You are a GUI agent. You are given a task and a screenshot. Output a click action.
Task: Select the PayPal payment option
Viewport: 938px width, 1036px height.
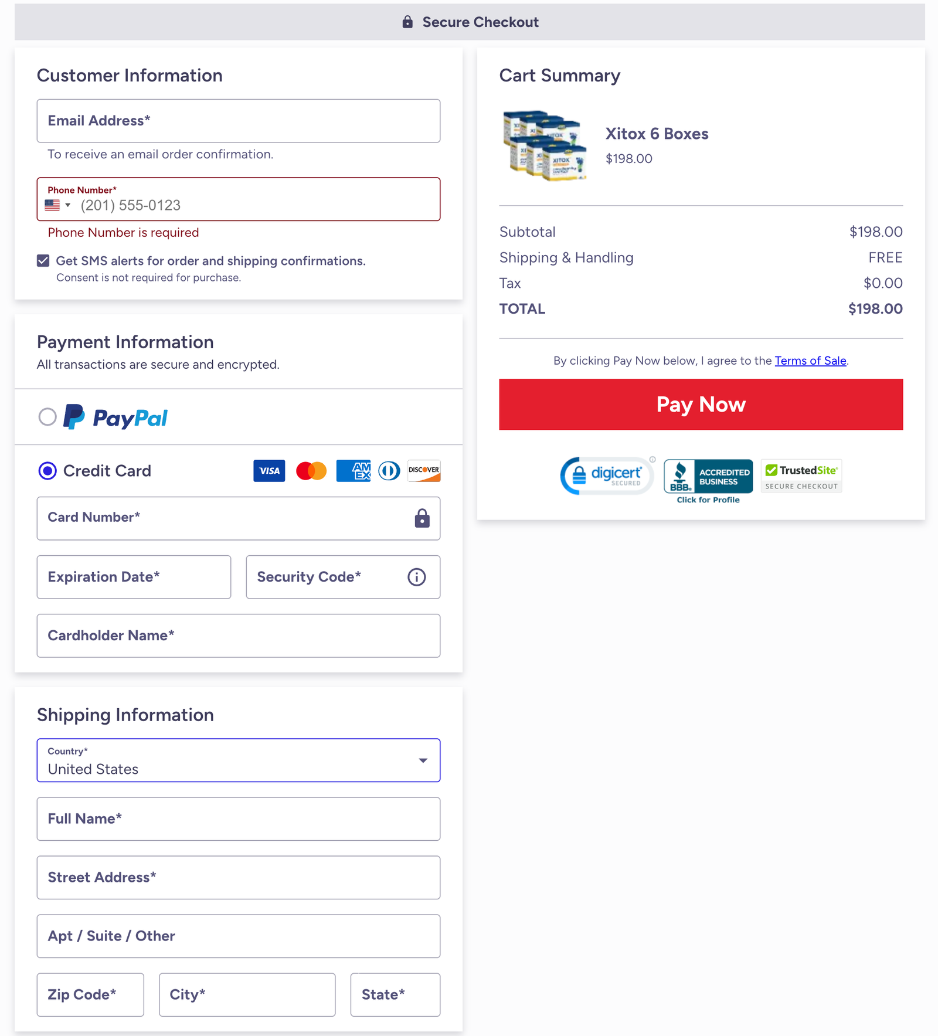click(x=47, y=417)
